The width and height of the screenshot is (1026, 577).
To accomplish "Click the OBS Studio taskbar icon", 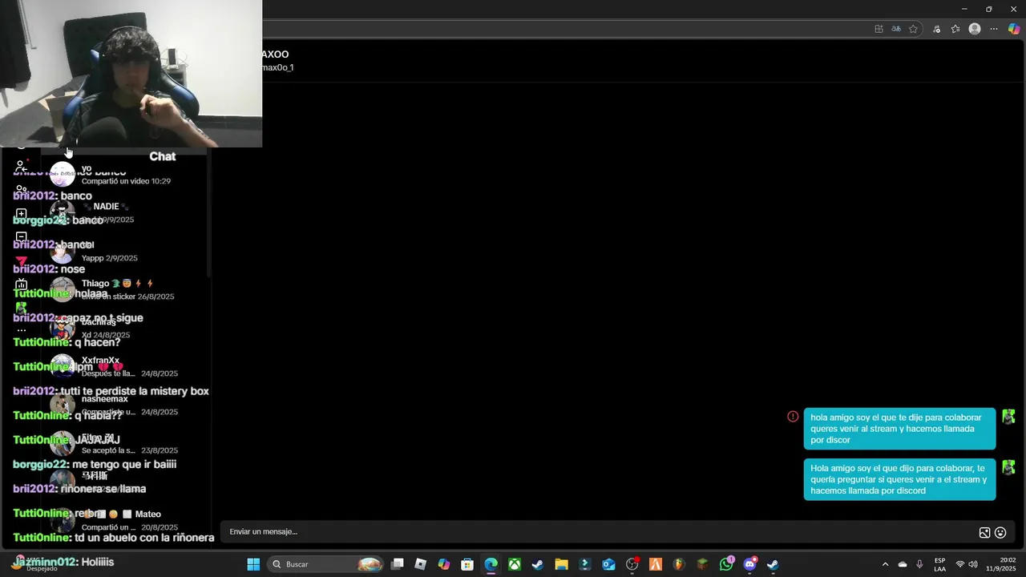I will (632, 564).
